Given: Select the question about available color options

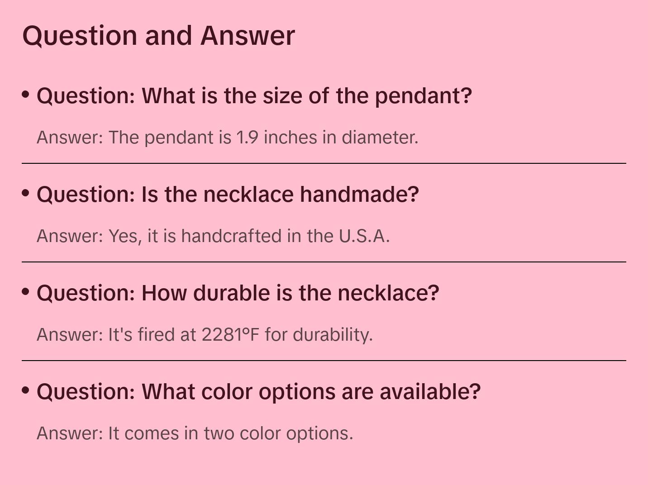Looking at the screenshot, I should [258, 392].
